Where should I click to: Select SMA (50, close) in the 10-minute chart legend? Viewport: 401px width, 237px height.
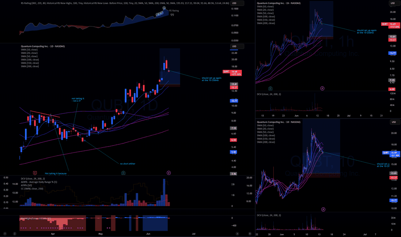coord(265,132)
